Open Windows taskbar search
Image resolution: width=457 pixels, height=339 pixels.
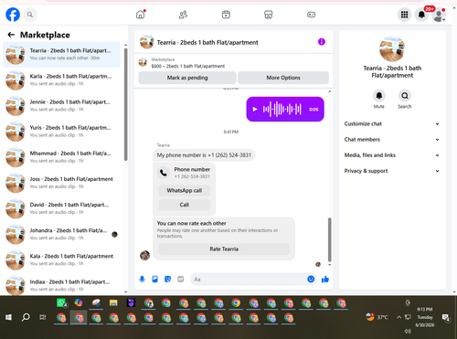[x=26, y=317]
